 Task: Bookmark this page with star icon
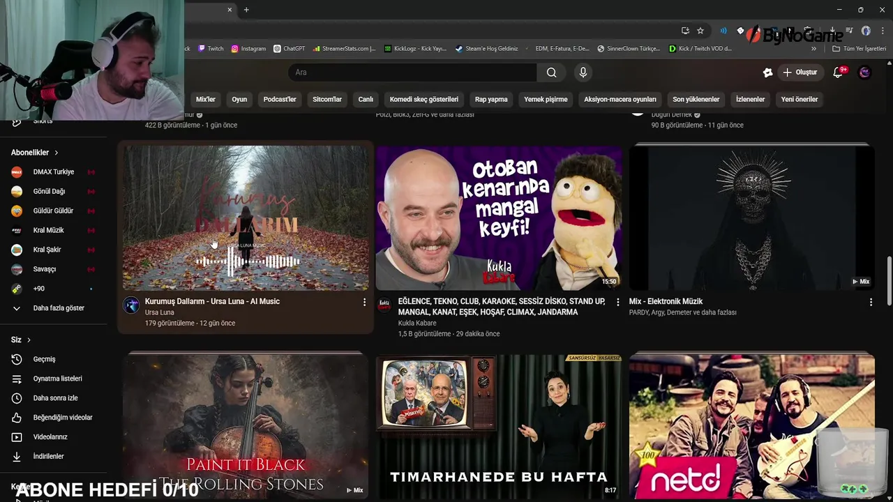coord(700,31)
